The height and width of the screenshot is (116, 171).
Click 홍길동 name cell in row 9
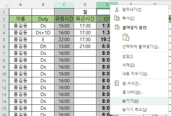pyautogui.click(x=20, y=67)
